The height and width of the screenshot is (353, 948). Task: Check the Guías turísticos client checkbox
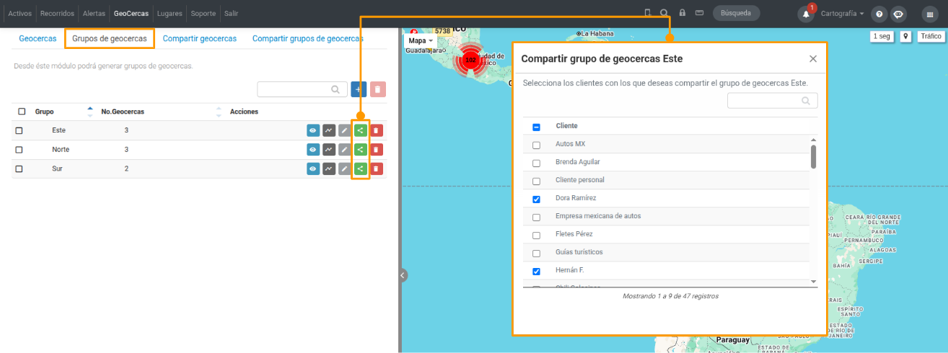[536, 253]
